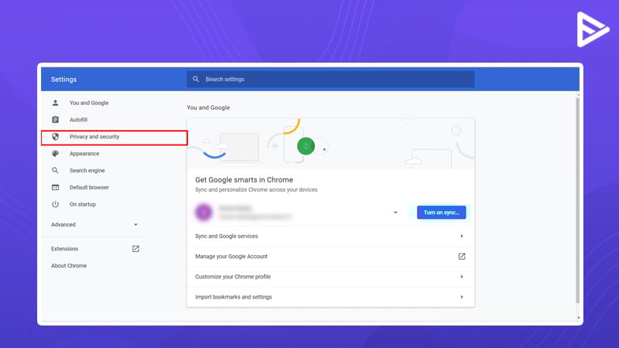This screenshot has height=348, width=619.
Task: Click the shield icon for Privacy and security
Action: click(55, 137)
